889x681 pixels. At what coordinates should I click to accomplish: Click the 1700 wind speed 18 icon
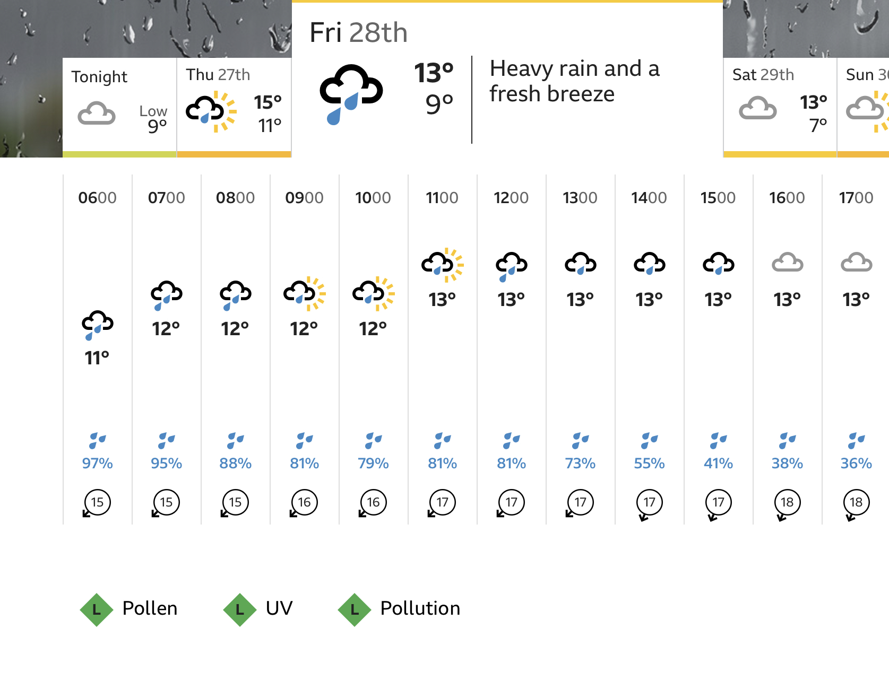point(856,502)
